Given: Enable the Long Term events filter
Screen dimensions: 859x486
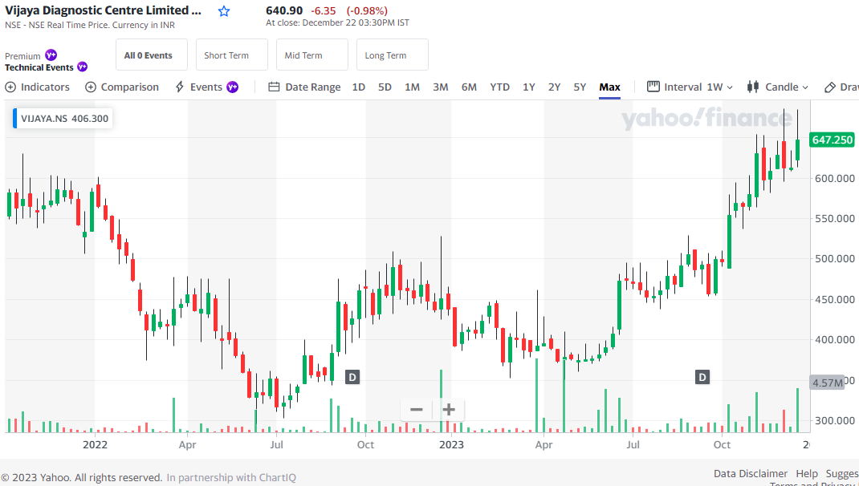Looking at the screenshot, I should click(392, 55).
